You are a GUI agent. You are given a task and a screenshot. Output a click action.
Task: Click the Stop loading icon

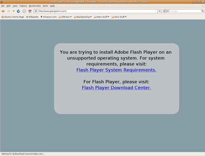24,11
